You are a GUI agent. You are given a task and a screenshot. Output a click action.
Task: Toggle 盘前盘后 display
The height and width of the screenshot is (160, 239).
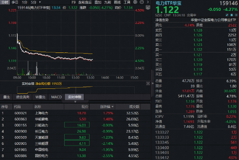(x=85, y=2)
